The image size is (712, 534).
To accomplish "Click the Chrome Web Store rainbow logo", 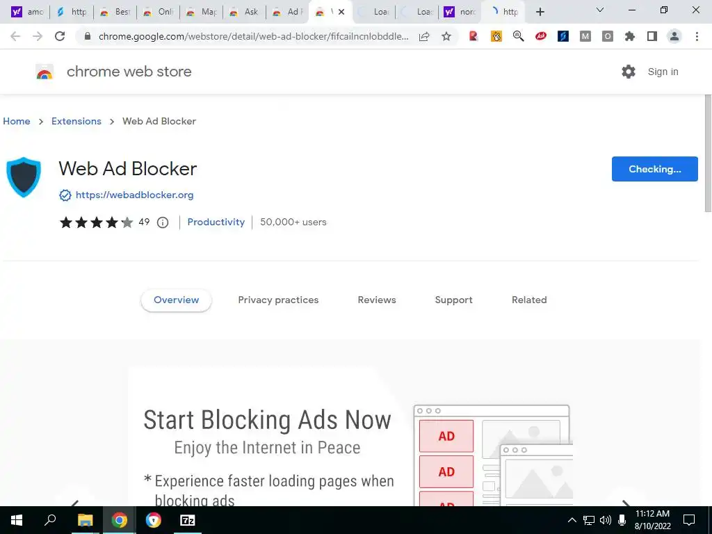I will point(44,72).
